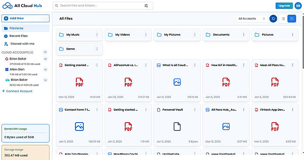This screenshot has height=160, width=304.
Task: Open the Fintech App Dev... PDF thumbnail
Action: 275,127
